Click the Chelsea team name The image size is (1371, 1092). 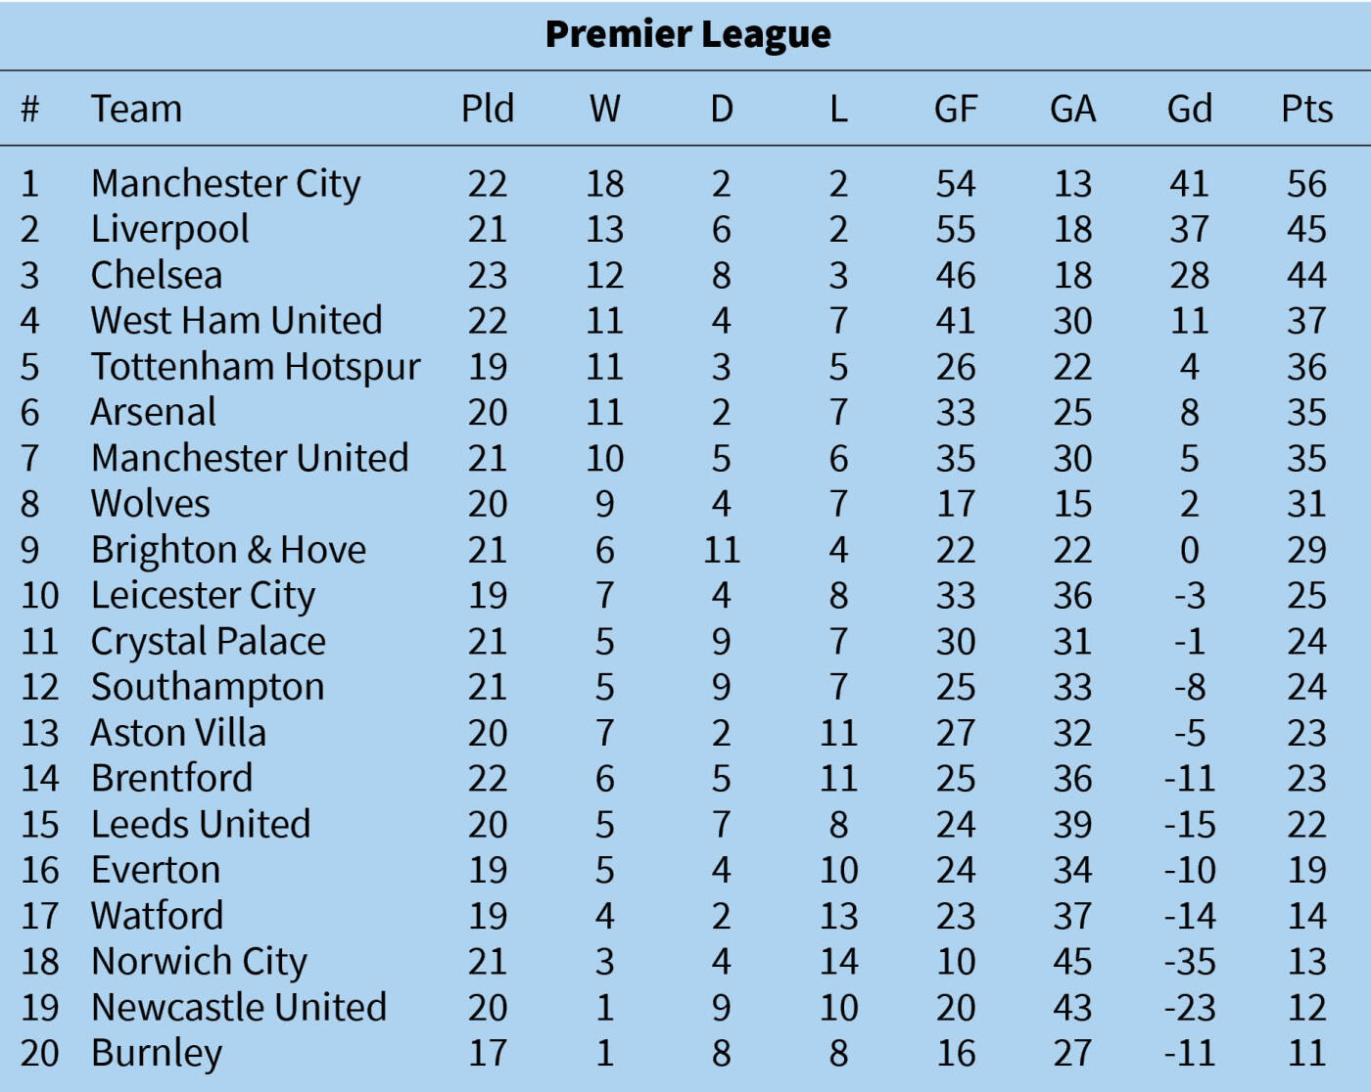[157, 275]
